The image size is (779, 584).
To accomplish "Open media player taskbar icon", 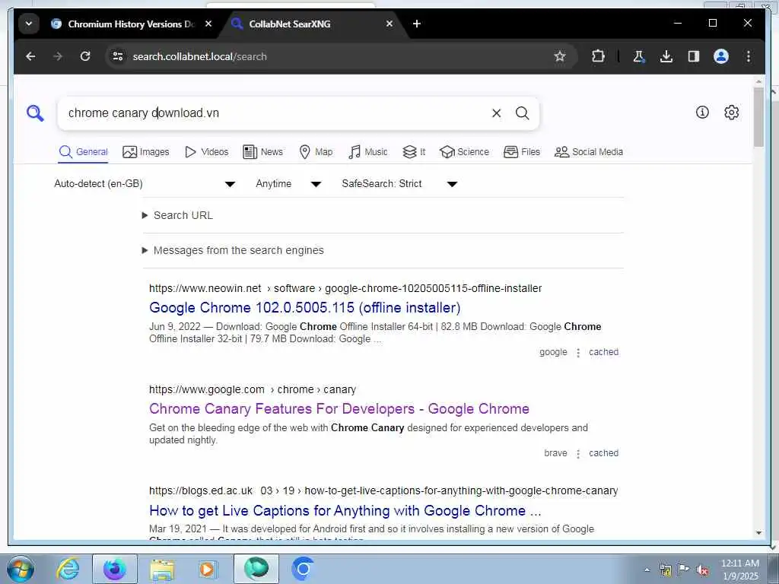I will click(207, 569).
